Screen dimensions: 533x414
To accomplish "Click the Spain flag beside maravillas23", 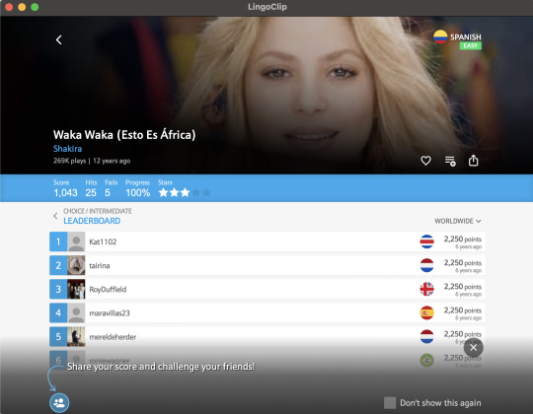I will [426, 312].
